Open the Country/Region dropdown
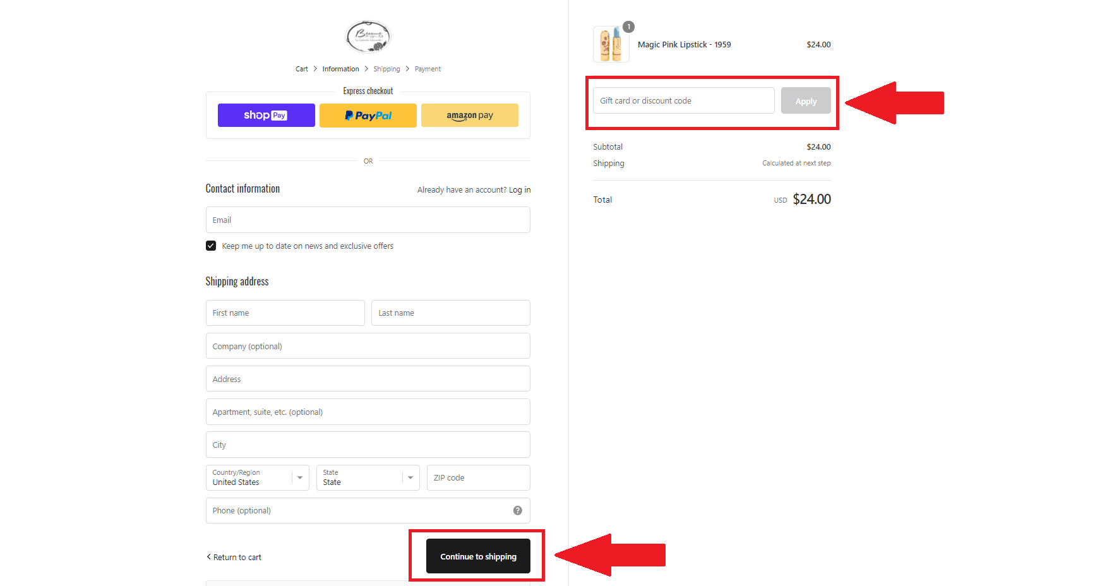The width and height of the screenshot is (1095, 586). click(x=257, y=478)
